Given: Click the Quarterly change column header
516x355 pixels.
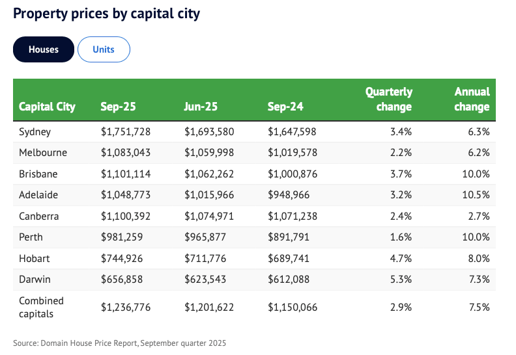Looking at the screenshot, I should 388,99.
